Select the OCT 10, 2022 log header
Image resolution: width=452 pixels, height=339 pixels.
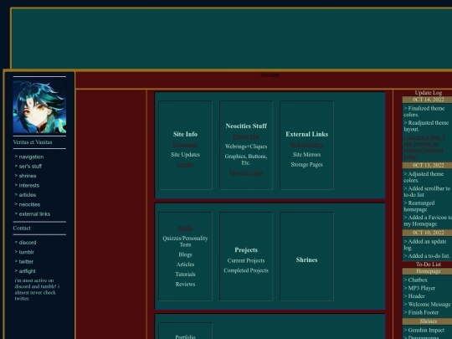pos(427,233)
